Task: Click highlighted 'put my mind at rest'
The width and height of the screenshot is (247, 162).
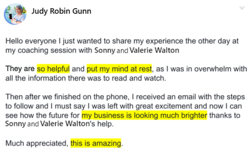Action: 119,69
